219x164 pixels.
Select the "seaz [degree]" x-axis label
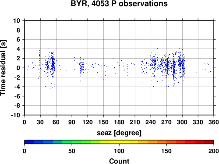[119, 133]
